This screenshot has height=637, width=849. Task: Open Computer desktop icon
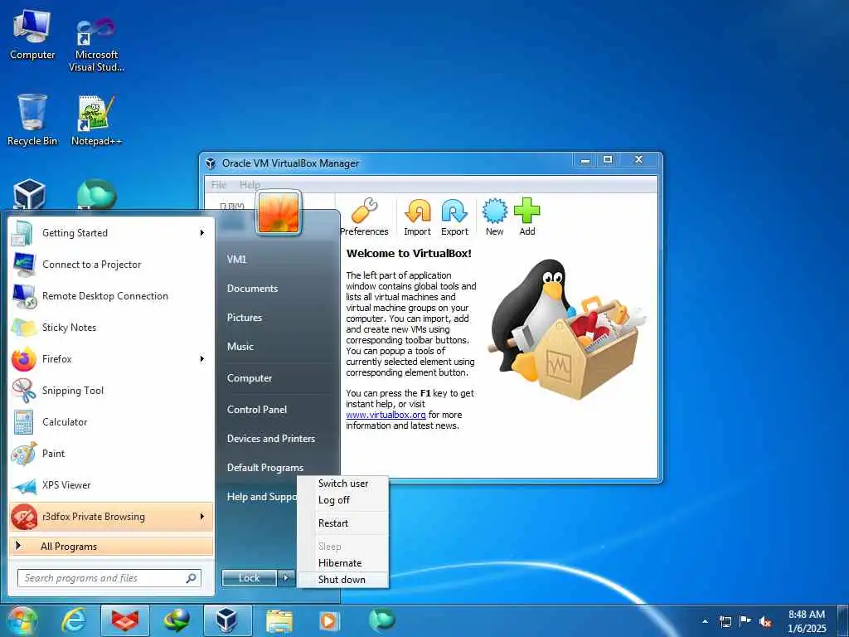pyautogui.click(x=32, y=35)
